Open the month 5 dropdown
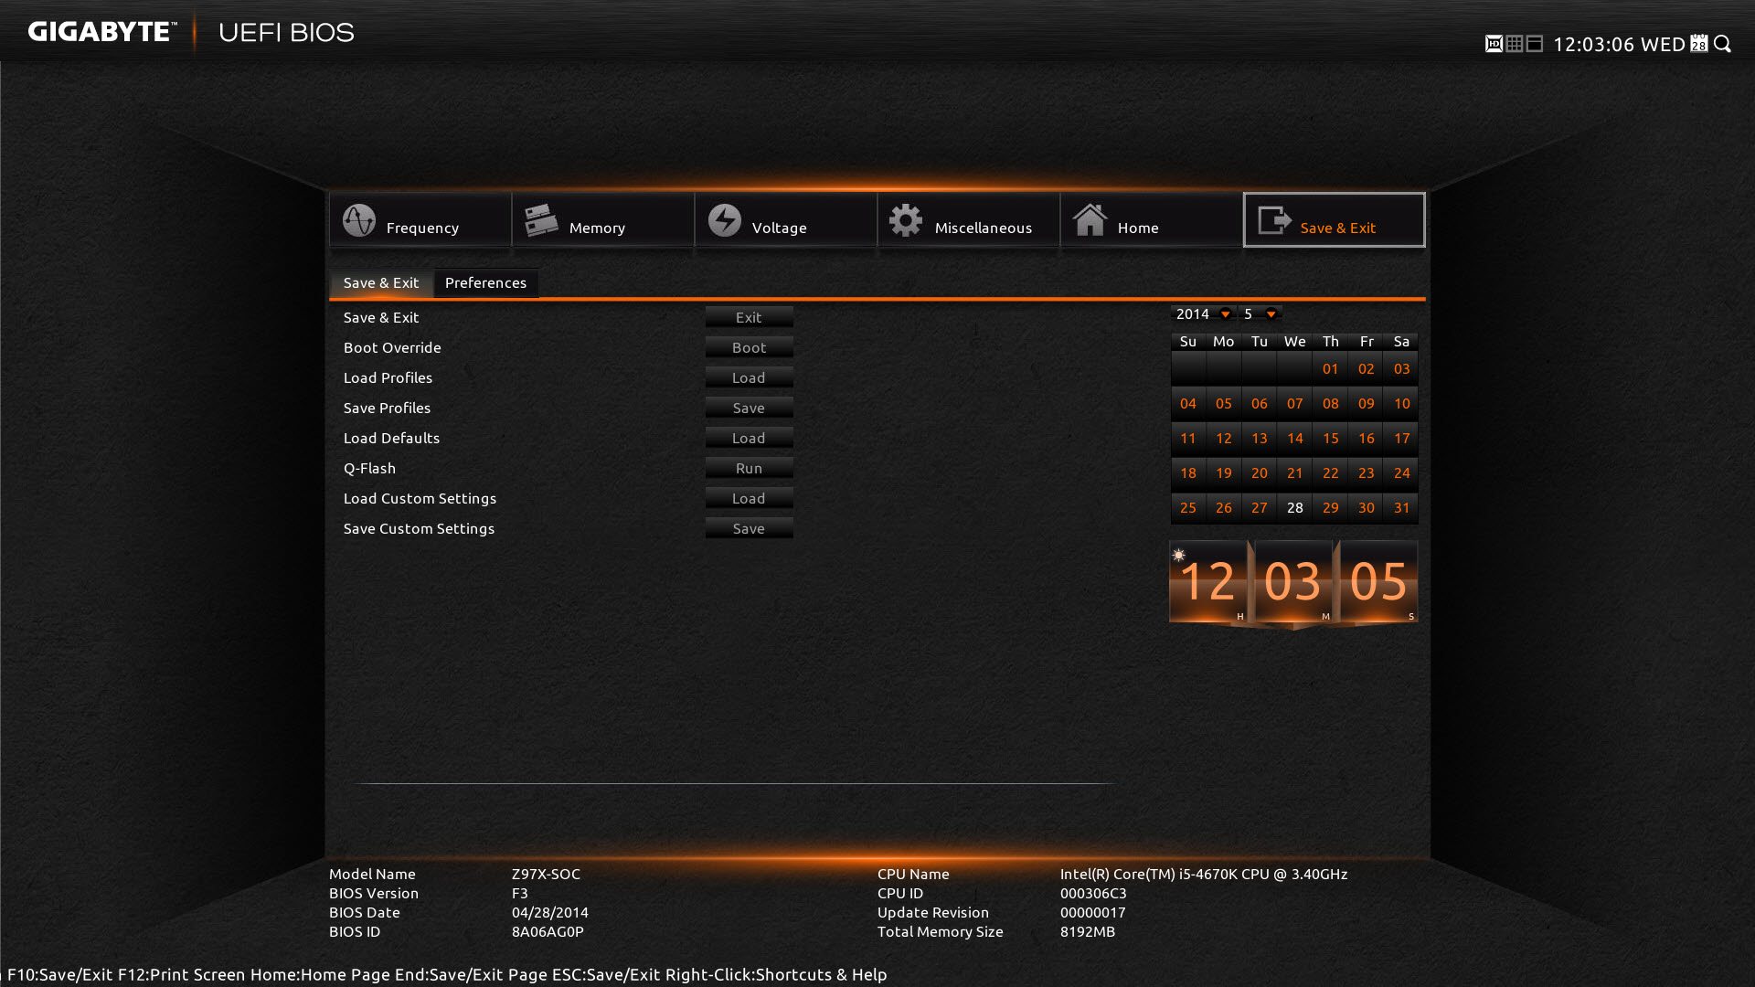Viewport: 1755px width, 987px height. [1260, 313]
